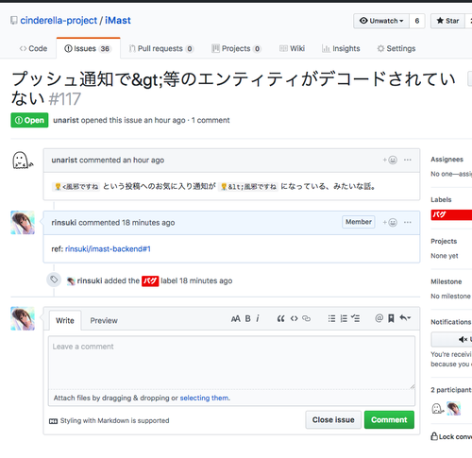Apply bold formatting with the B icon
Image resolution: width=472 pixels, height=458 pixels.
248,318
